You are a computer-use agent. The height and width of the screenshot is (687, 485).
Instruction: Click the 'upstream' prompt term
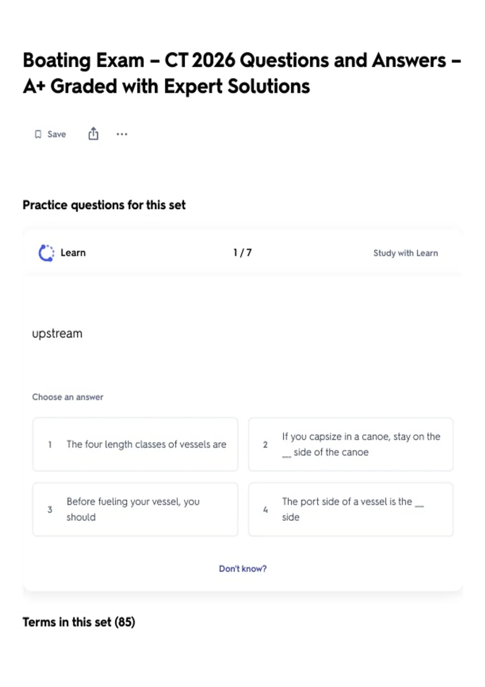(x=57, y=333)
